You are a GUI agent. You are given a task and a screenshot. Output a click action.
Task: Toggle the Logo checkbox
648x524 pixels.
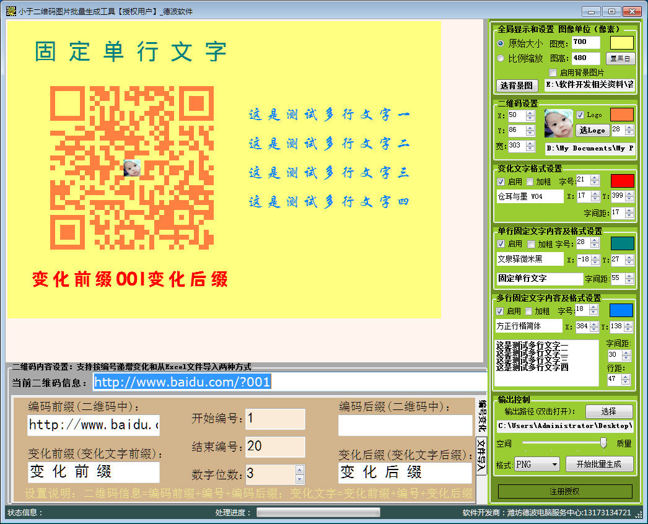pos(580,115)
